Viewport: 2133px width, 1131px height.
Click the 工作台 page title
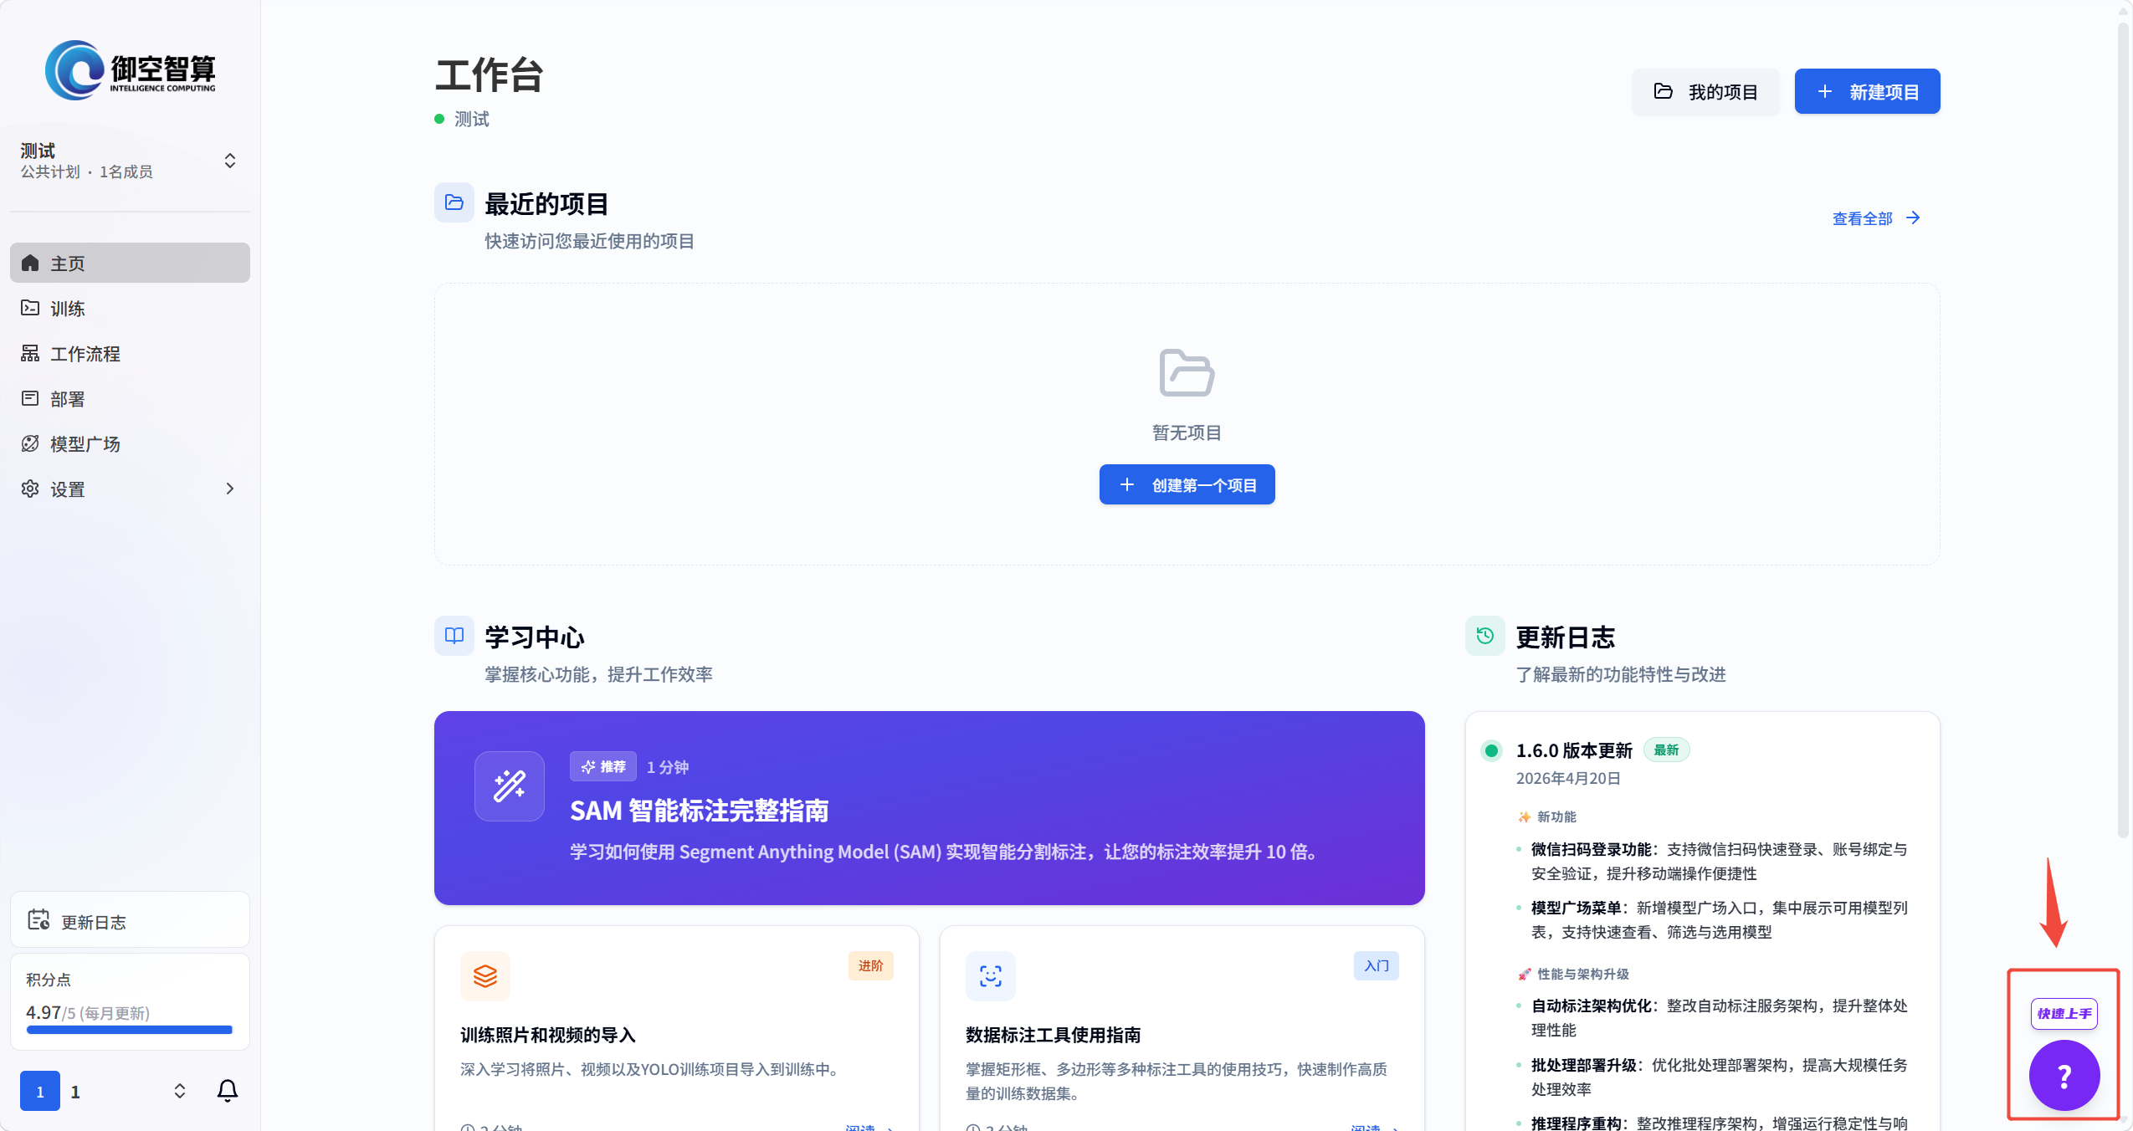pyautogui.click(x=490, y=74)
